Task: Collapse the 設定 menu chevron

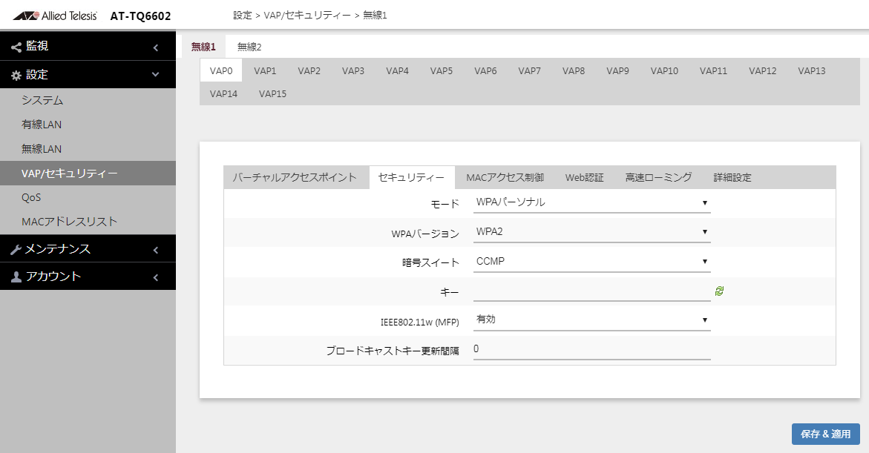Action: pos(156,75)
